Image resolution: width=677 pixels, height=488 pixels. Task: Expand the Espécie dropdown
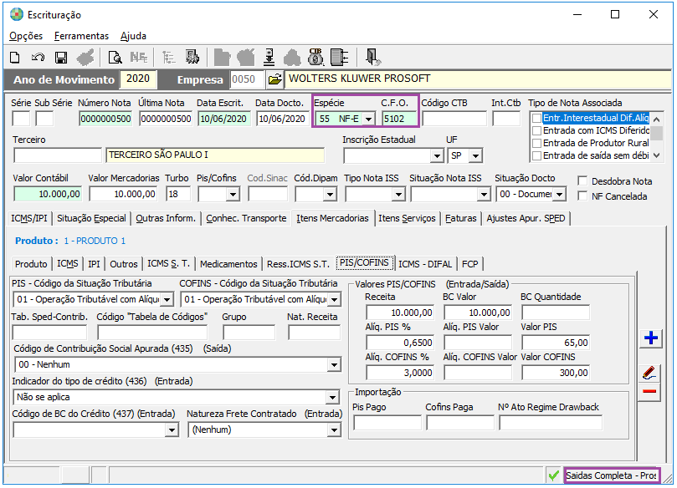[367, 119]
